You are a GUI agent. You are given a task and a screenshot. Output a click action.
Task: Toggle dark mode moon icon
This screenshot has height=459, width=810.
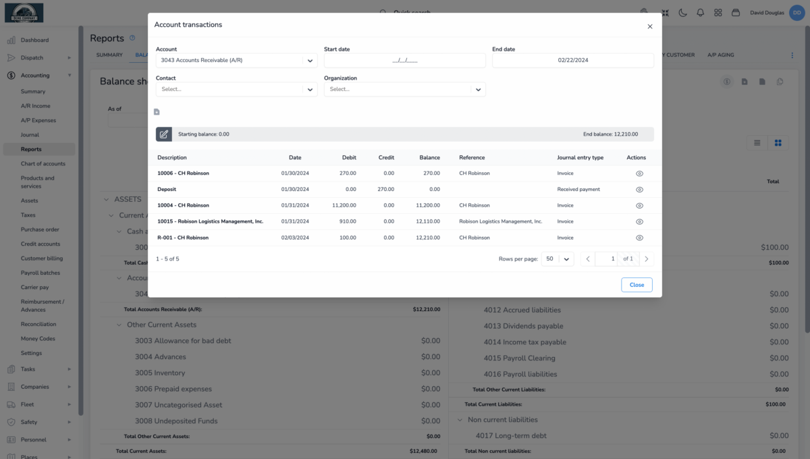(682, 13)
